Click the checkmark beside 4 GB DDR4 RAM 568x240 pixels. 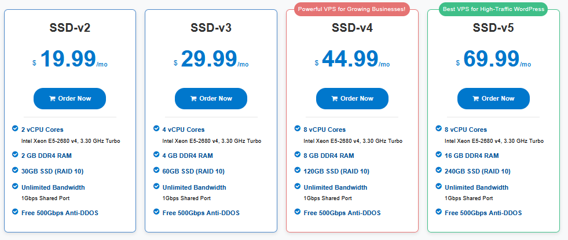(x=156, y=155)
